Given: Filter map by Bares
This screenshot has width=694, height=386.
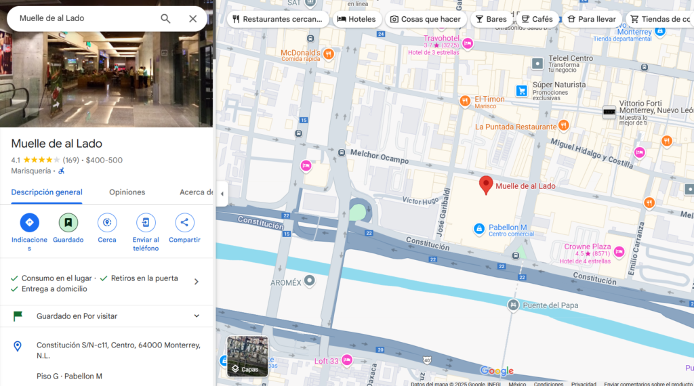Looking at the screenshot, I should [491, 19].
